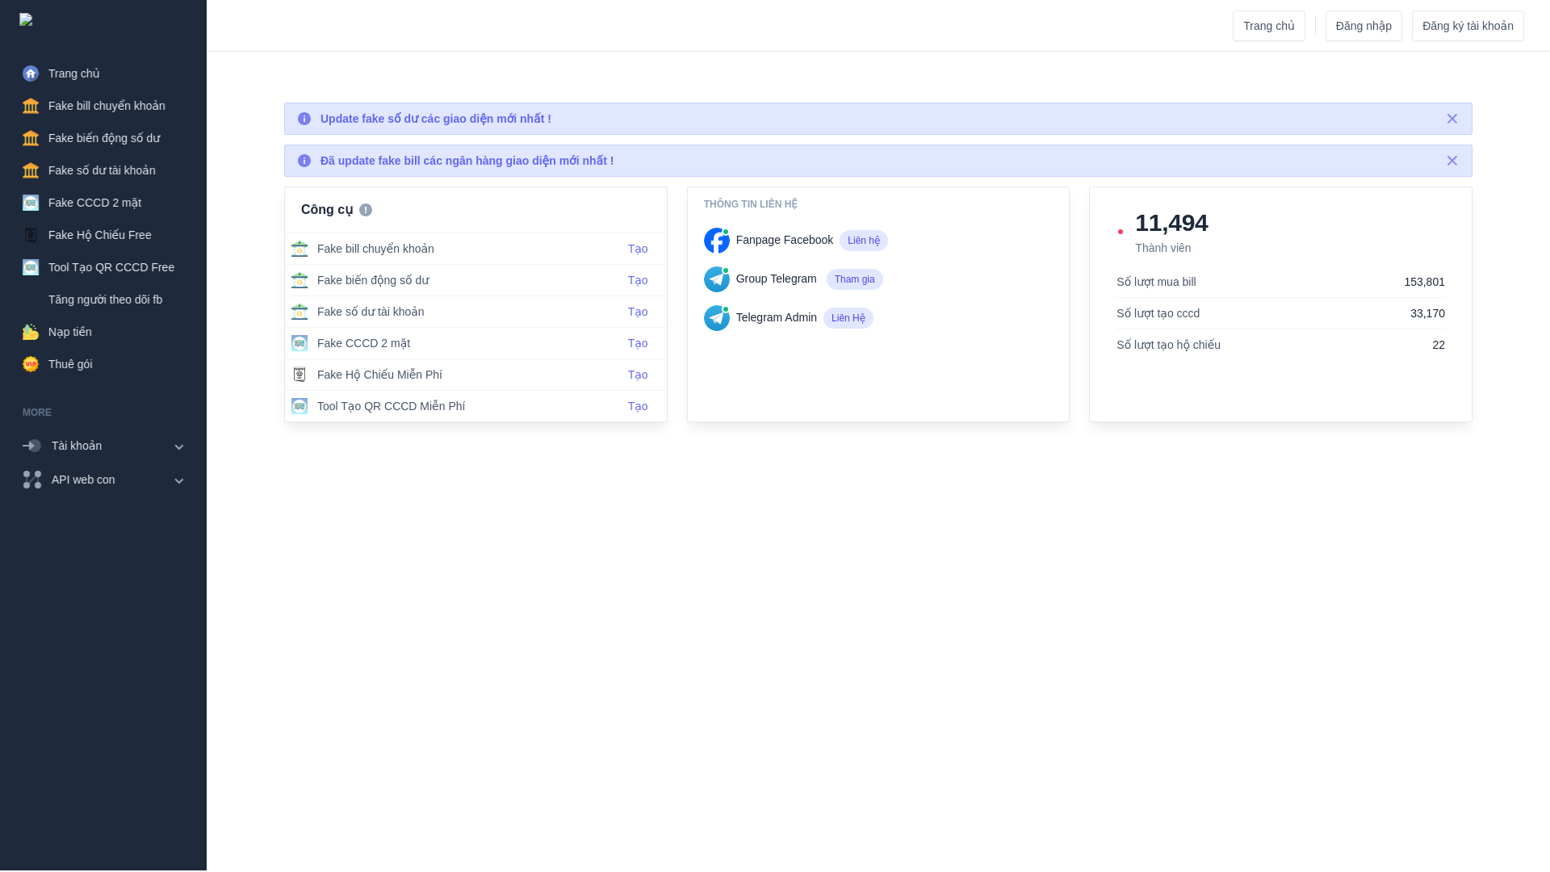Click the Công cụ Fake biến động số dư row icon
This screenshot has height=872, width=1550.
[300, 280]
